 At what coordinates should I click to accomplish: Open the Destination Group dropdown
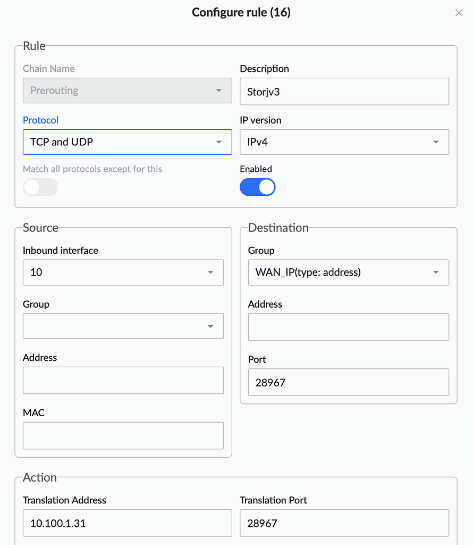[x=348, y=272]
